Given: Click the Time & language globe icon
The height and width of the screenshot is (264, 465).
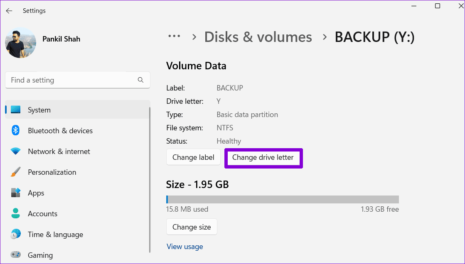Looking at the screenshot, I should (x=16, y=235).
